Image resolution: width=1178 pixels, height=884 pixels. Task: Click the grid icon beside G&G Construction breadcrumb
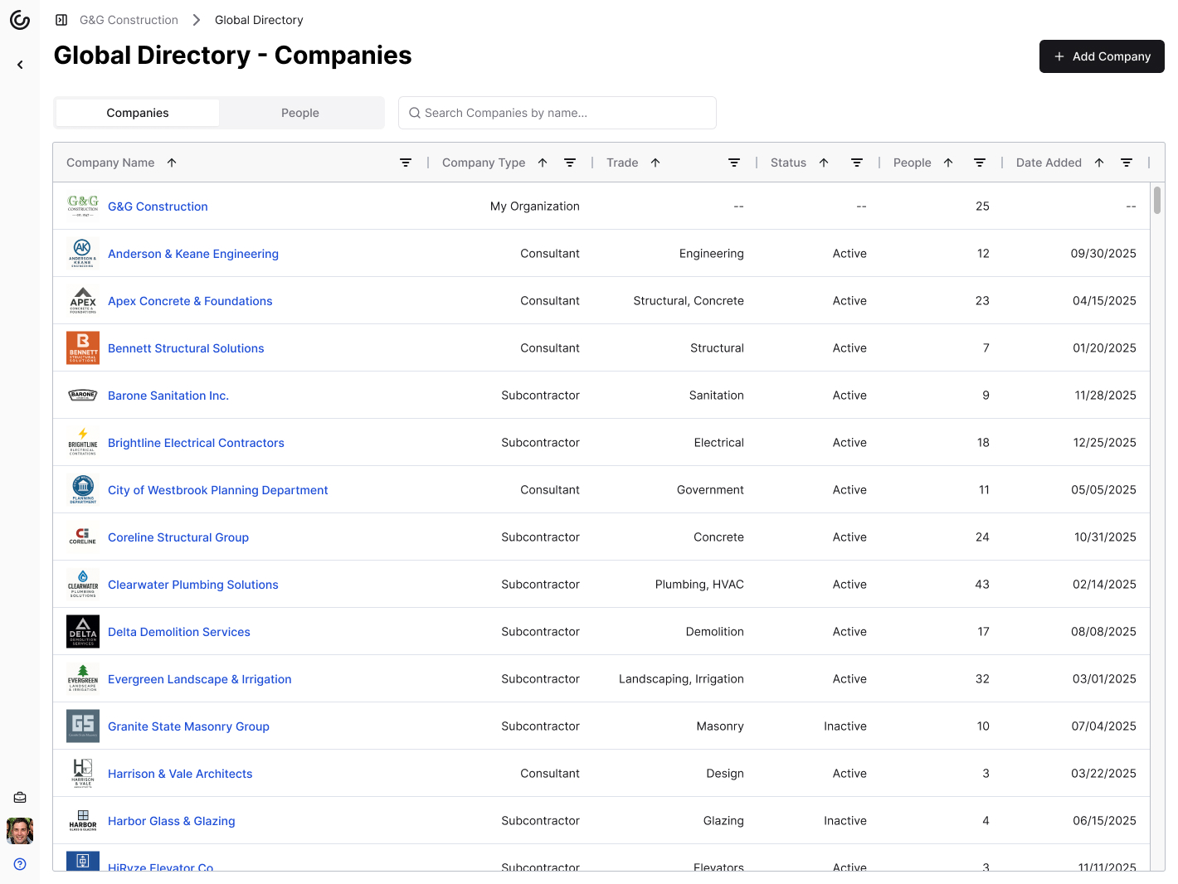tap(61, 19)
